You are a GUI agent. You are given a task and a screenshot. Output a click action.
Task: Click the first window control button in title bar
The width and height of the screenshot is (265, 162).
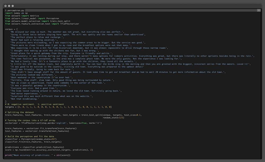click(6, 6)
